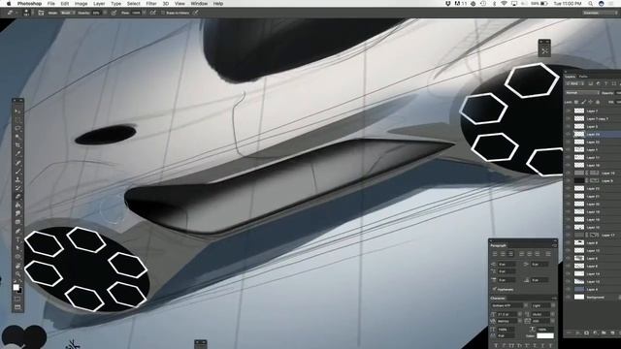Select the Dodge tool

[17, 222]
